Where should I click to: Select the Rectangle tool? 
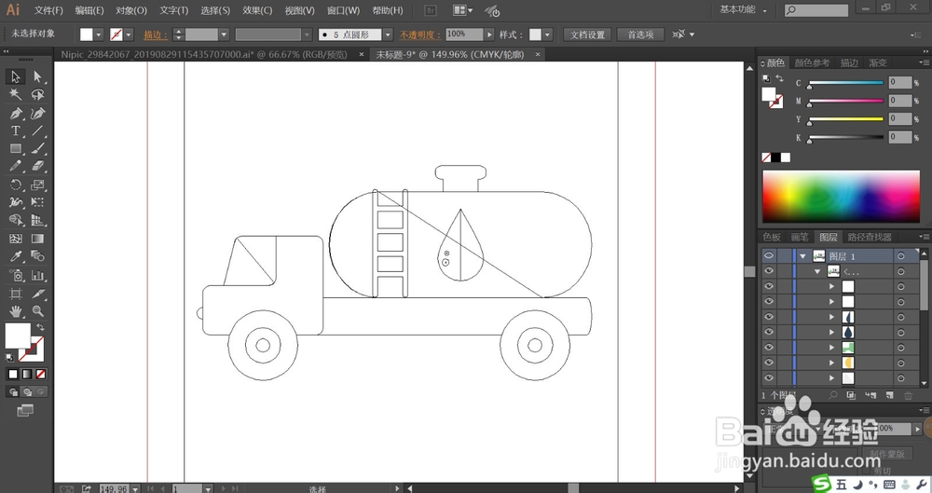tap(16, 149)
